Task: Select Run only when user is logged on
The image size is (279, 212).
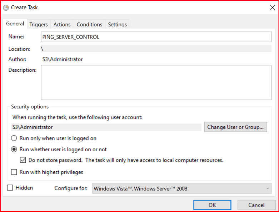Action: click(14, 138)
